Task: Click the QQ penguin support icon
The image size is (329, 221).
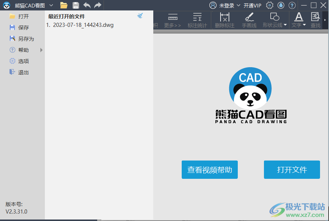Action: point(281,5)
